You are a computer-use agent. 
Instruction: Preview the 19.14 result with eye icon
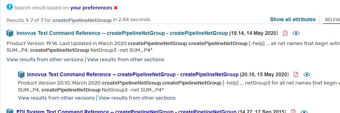296,33
